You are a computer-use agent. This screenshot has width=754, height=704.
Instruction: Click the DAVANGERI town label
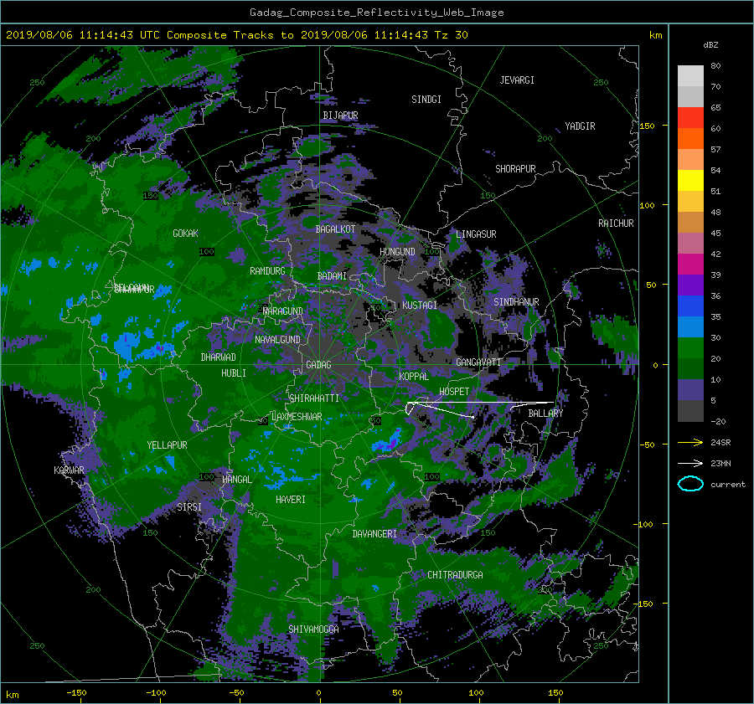[x=374, y=534]
